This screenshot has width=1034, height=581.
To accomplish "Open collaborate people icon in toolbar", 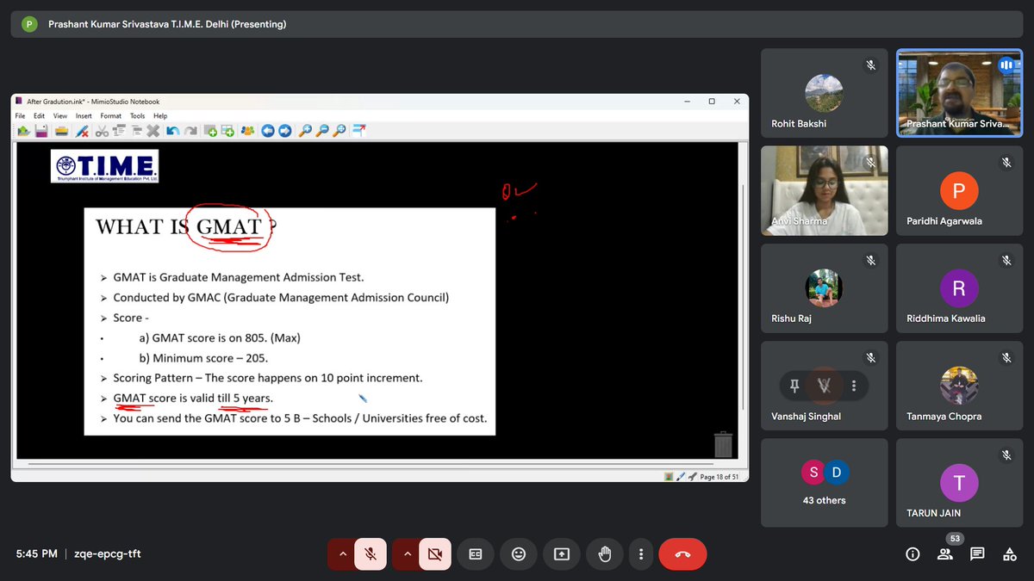I will point(248,131).
